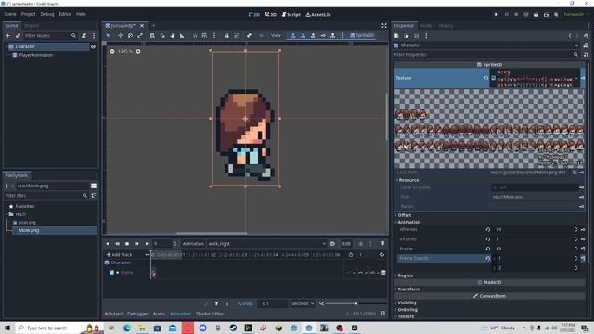Expand the Transform section
The image size is (594, 334).
pyautogui.click(x=408, y=289)
